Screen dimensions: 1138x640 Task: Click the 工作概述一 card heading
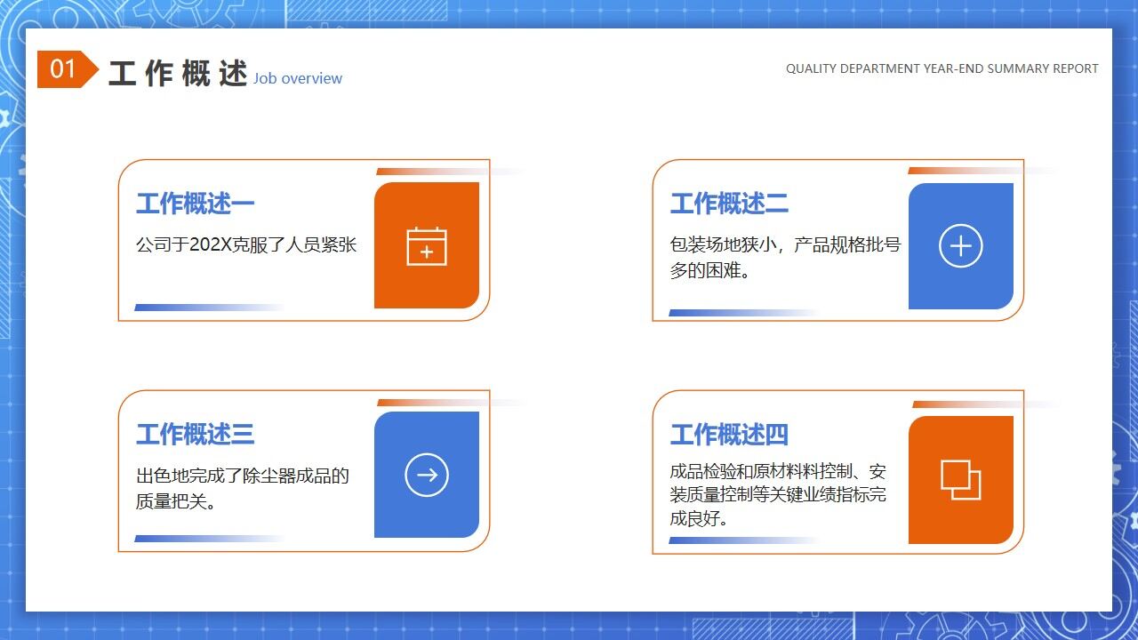(x=195, y=203)
